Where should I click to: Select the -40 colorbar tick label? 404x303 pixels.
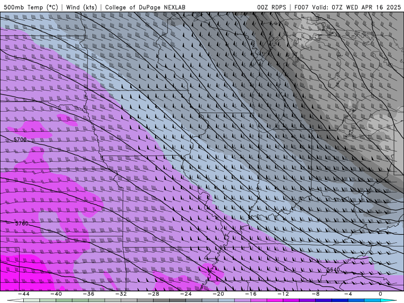point(56,294)
